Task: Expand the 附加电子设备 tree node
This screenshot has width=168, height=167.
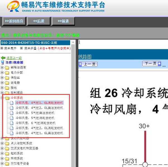Action: coord(2,163)
